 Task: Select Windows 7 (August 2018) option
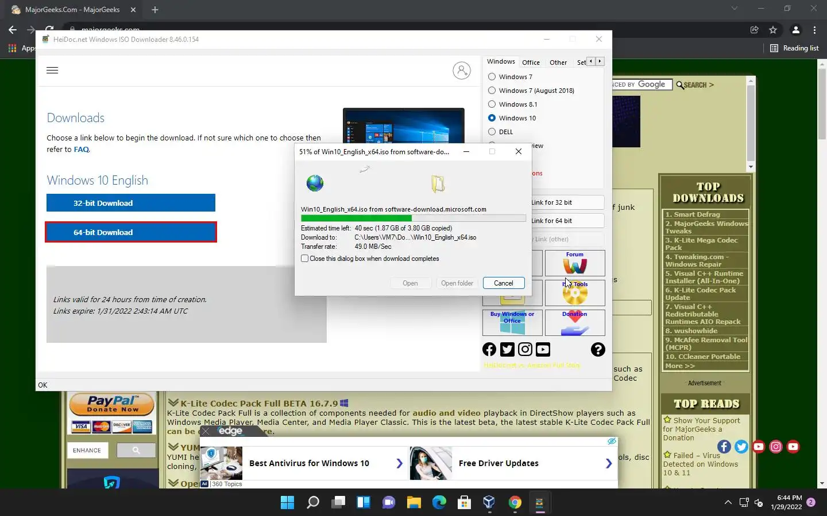[492, 91]
